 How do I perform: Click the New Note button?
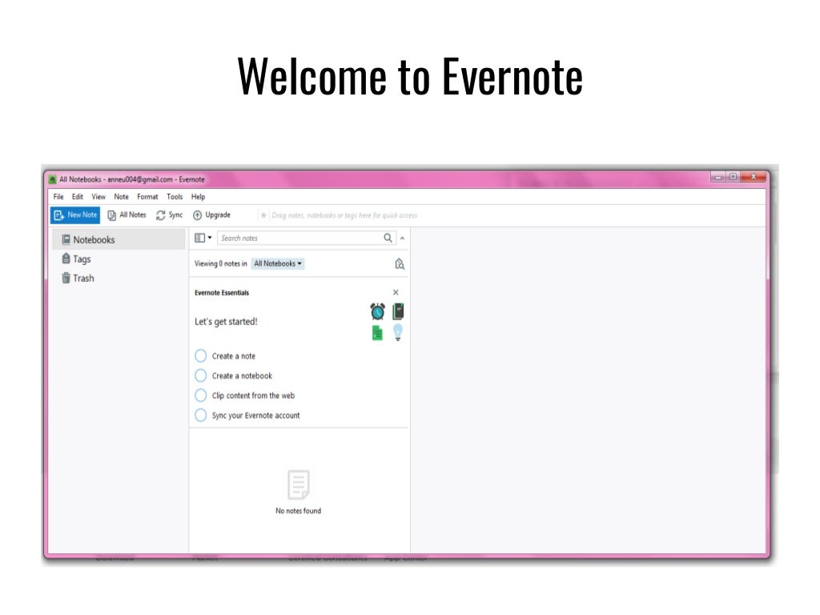pyautogui.click(x=74, y=215)
